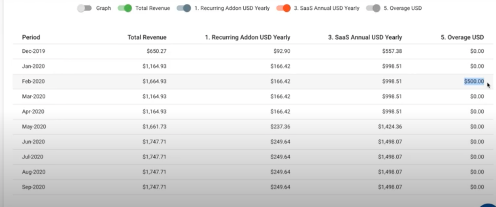
Task: Click Total Revenue for Sep-2020 row
Action: pyautogui.click(x=154, y=187)
